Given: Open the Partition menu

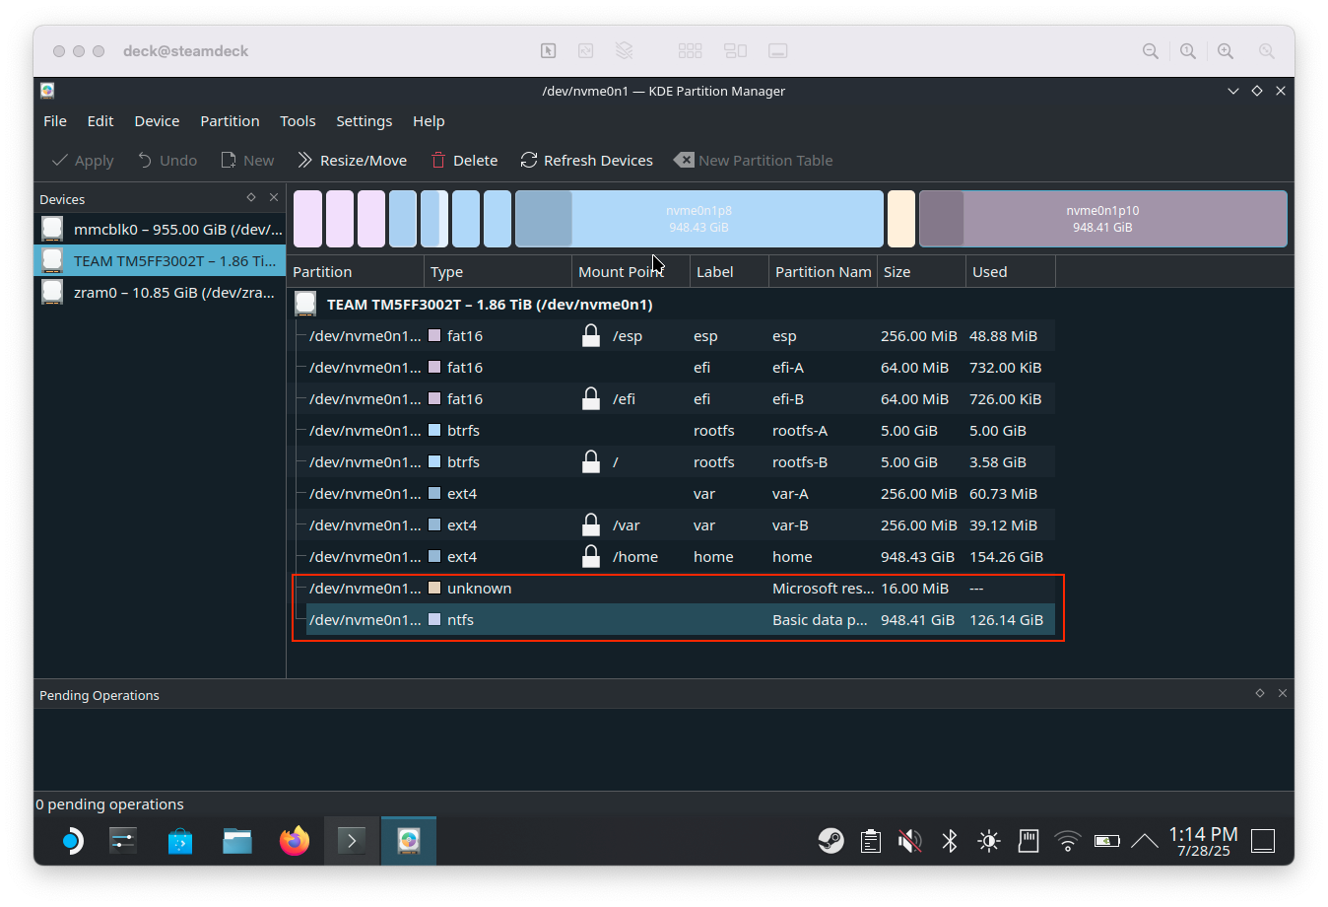Looking at the screenshot, I should (x=230, y=121).
